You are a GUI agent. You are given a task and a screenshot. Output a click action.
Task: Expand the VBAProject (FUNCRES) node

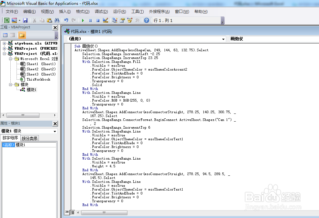pos(4,48)
